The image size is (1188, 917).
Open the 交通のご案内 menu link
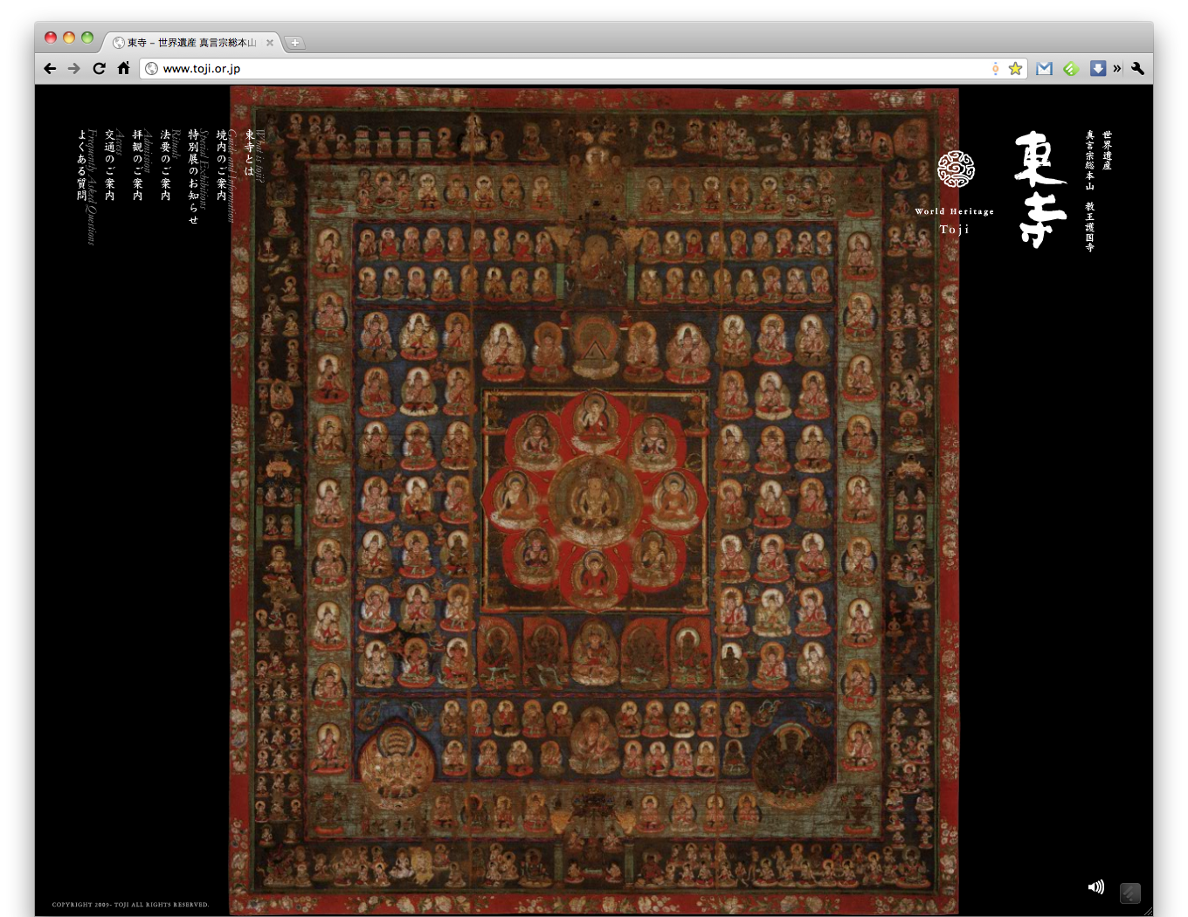pyautogui.click(x=110, y=165)
